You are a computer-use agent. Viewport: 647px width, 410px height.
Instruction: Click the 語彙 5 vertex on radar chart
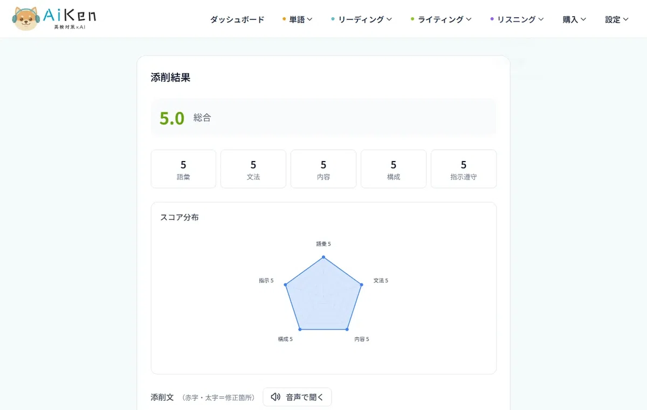click(x=323, y=257)
